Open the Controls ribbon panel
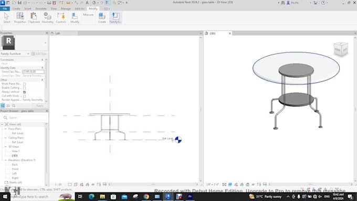The width and height of the screenshot is (357, 201). pyautogui.click(x=61, y=18)
